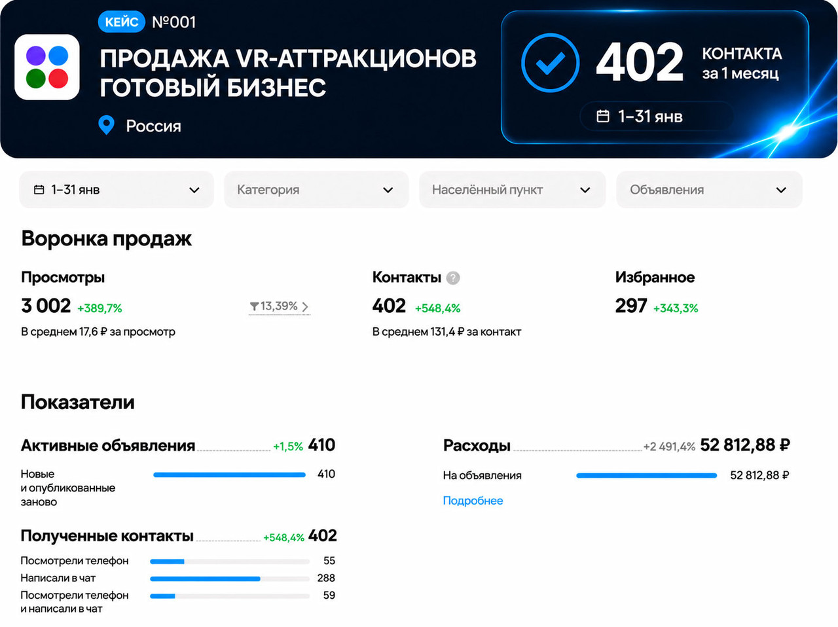The height and width of the screenshot is (627, 838).
Task: Click the Расходы total 52 812,88 ₽
Action: click(745, 445)
